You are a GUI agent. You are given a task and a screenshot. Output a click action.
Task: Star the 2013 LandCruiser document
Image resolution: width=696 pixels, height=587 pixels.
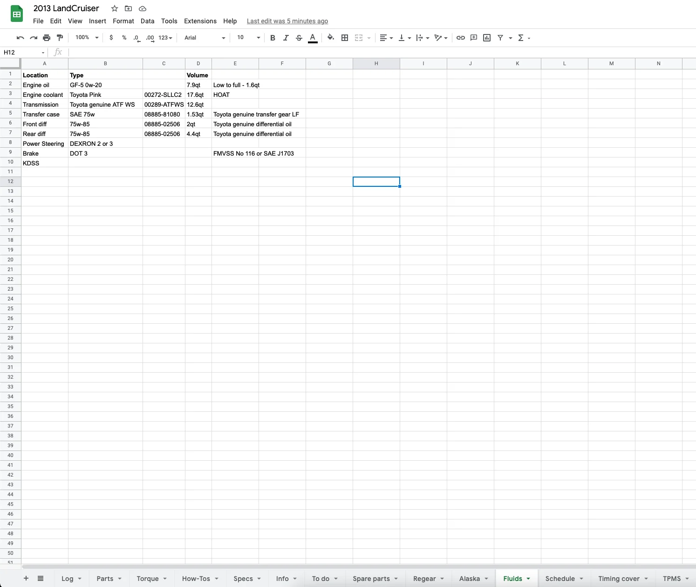pyautogui.click(x=115, y=8)
